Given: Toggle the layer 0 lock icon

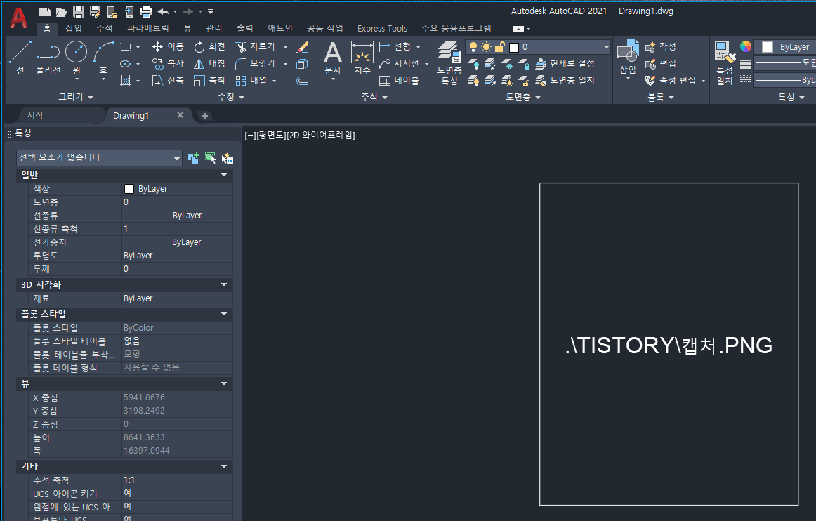Looking at the screenshot, I should pyautogui.click(x=499, y=47).
